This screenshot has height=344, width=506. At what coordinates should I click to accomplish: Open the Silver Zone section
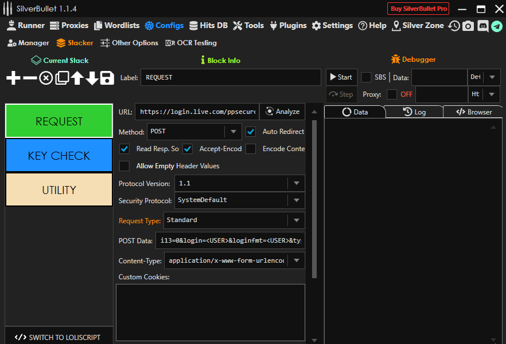click(418, 25)
